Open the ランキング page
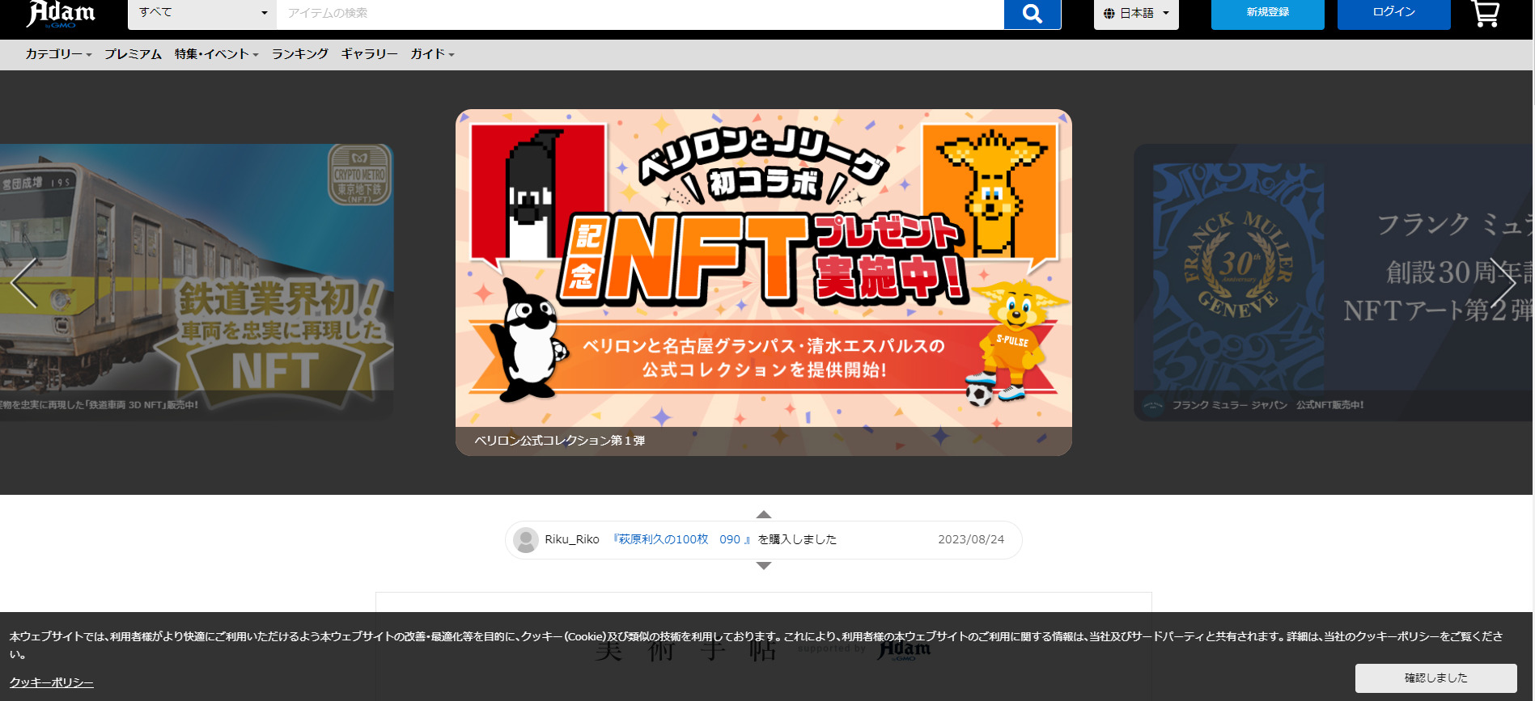The width and height of the screenshot is (1535, 701). [x=299, y=54]
